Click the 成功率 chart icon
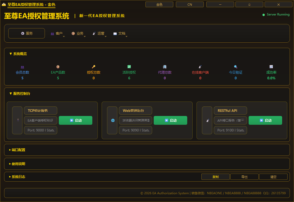This screenshot has width=294, height=202. point(271,67)
